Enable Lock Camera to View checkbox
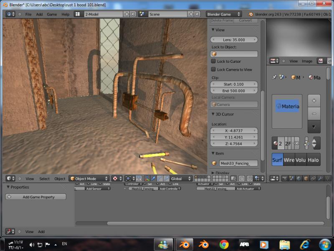The height and width of the screenshot is (251, 334). click(213, 69)
